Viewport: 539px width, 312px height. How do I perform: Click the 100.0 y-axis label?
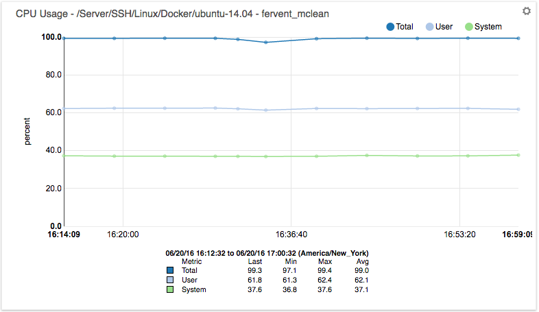pyautogui.click(x=51, y=37)
